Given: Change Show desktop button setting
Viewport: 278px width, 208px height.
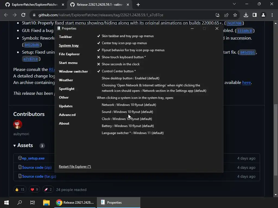Looking at the screenshot, I should (131, 78).
